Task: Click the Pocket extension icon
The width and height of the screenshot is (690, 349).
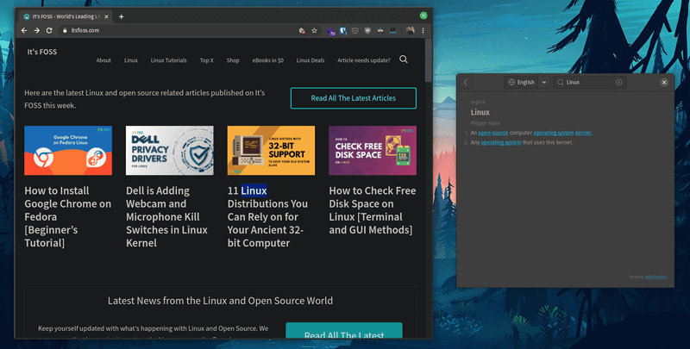Action: [355, 30]
